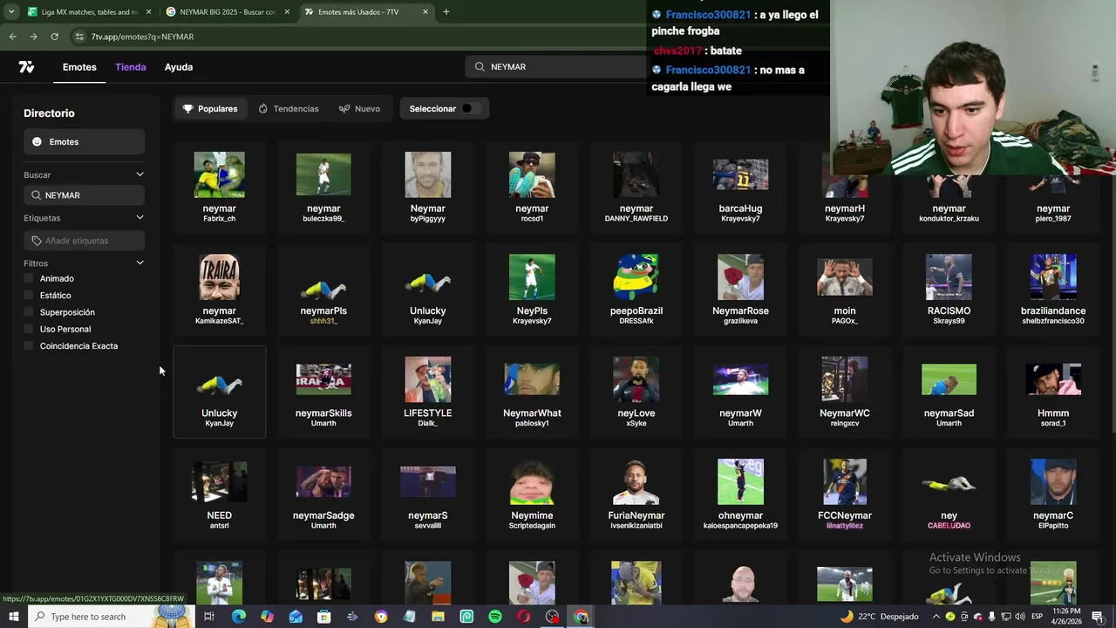Image resolution: width=1116 pixels, height=628 pixels.
Task: Switch to the Nuevo tab
Action: (x=359, y=109)
